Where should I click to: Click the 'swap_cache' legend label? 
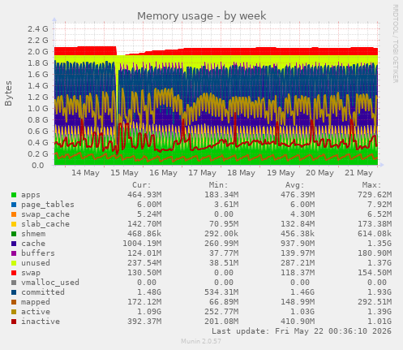(x=45, y=214)
